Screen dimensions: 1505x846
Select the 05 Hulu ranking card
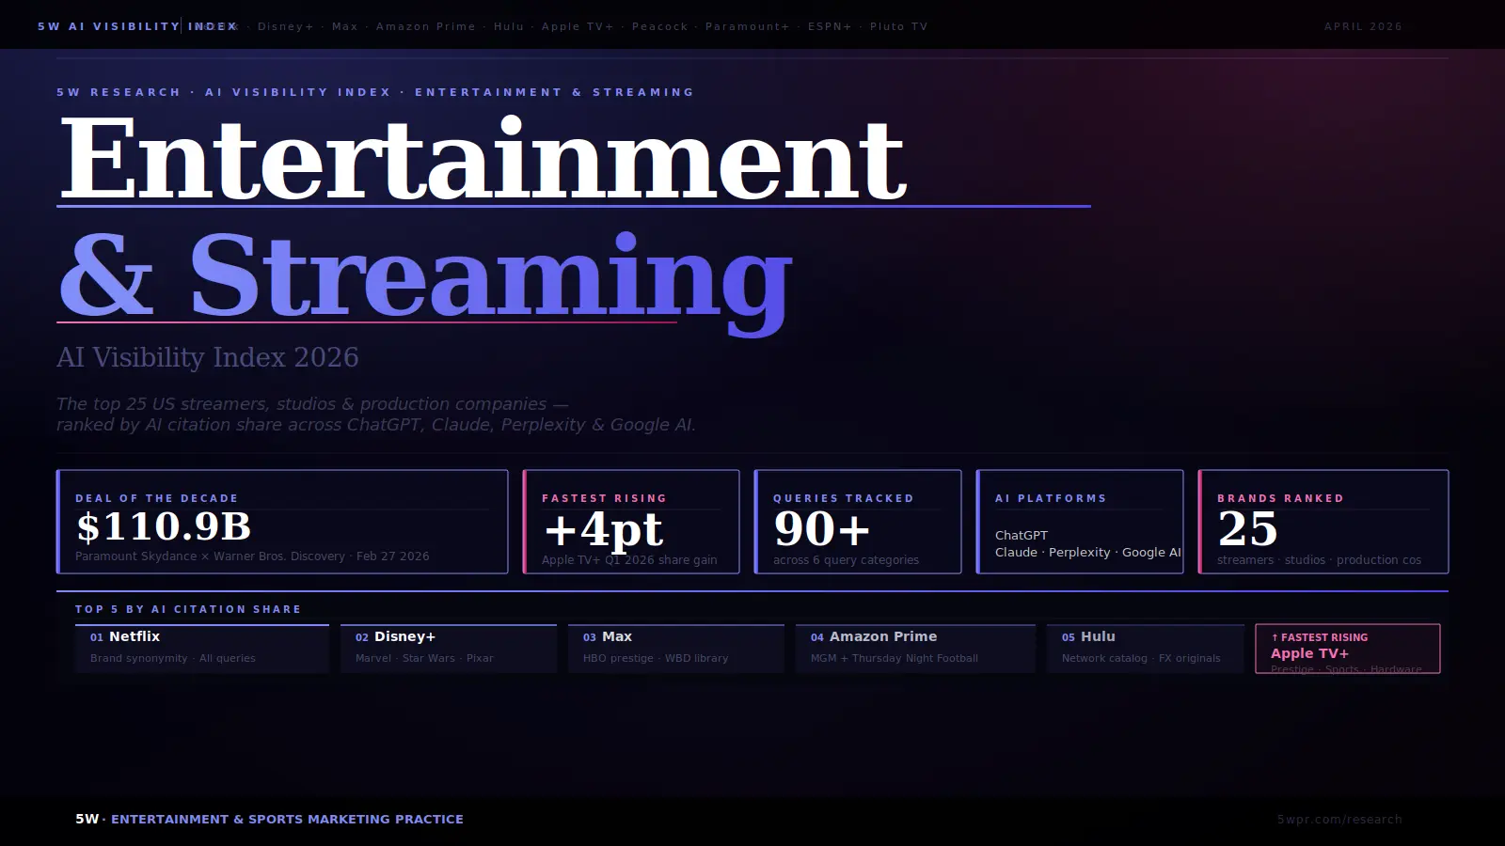click(x=1146, y=649)
